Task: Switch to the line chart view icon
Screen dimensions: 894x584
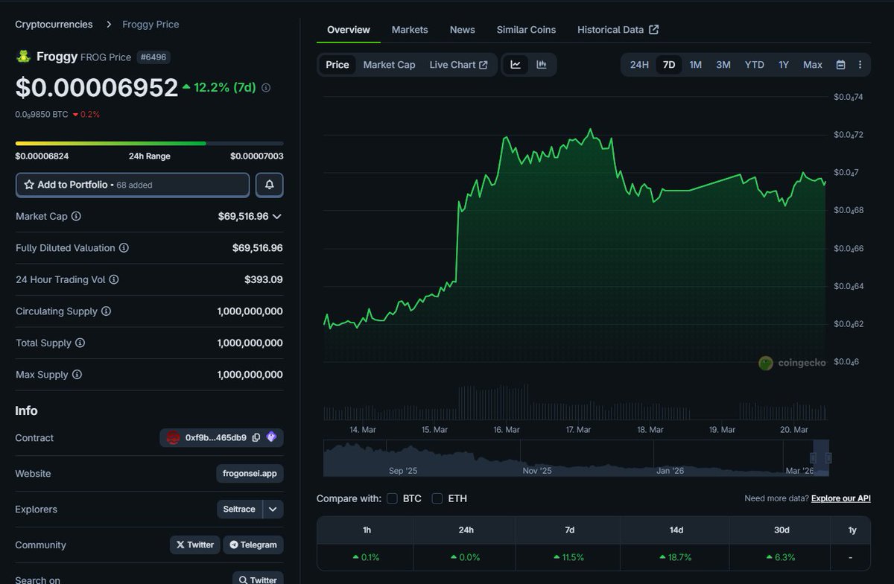Action: point(516,65)
